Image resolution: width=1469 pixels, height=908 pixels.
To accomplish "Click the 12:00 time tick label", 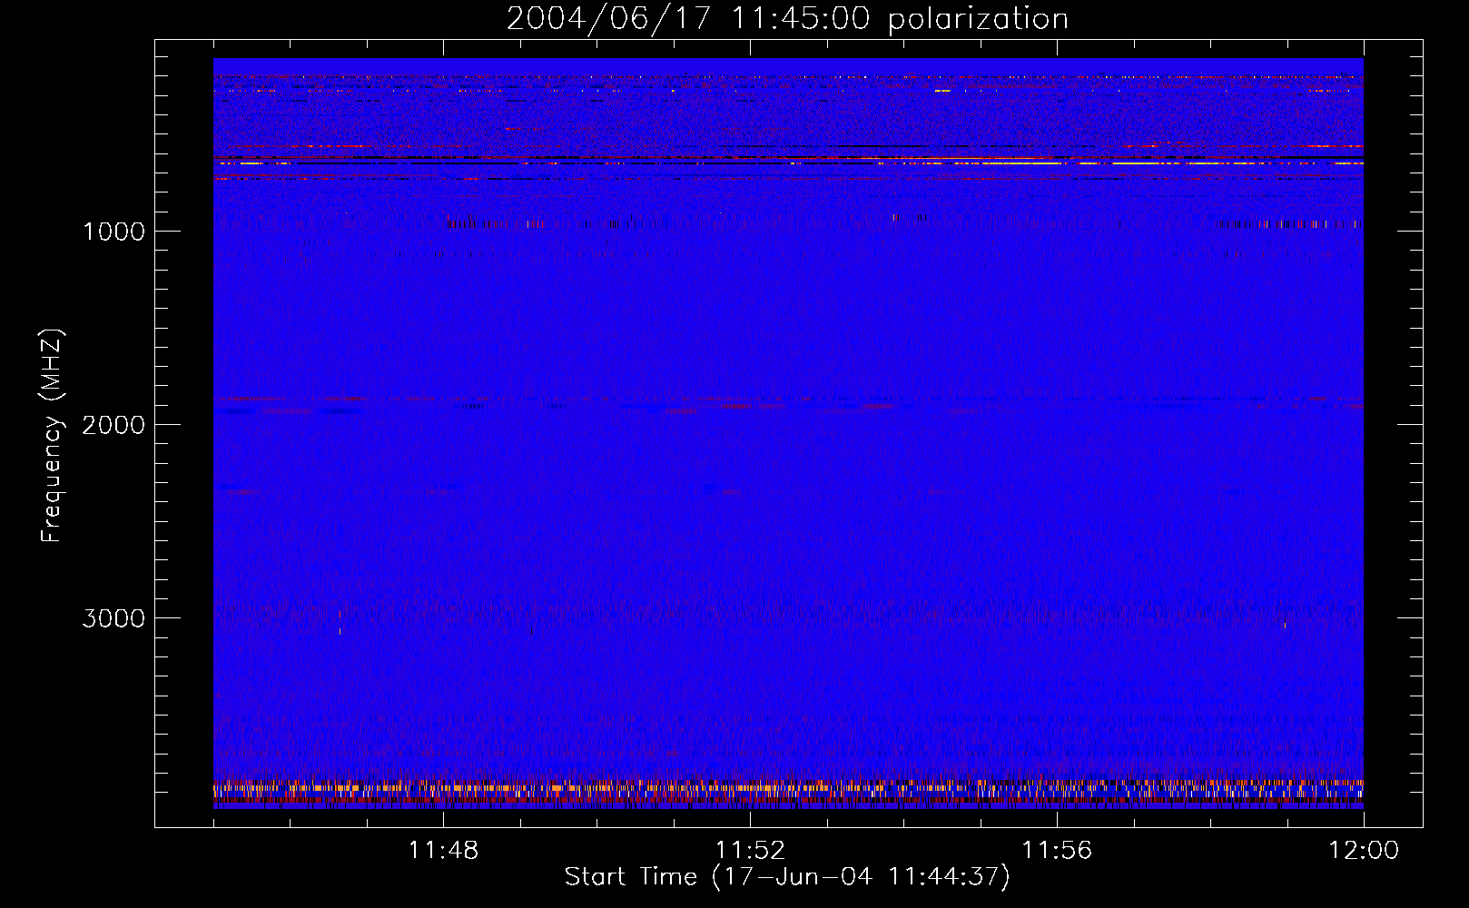I will coord(1364,851).
